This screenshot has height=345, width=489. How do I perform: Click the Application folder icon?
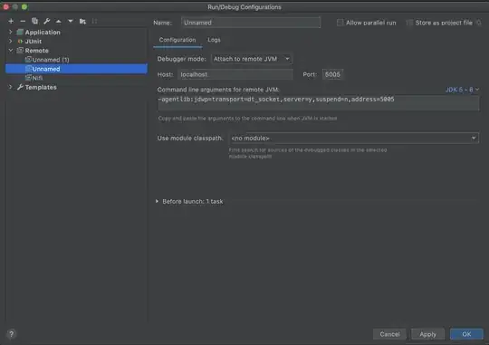[20, 32]
